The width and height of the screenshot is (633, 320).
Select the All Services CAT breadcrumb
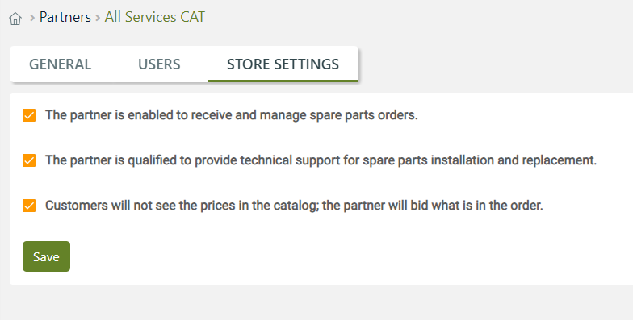tap(155, 17)
